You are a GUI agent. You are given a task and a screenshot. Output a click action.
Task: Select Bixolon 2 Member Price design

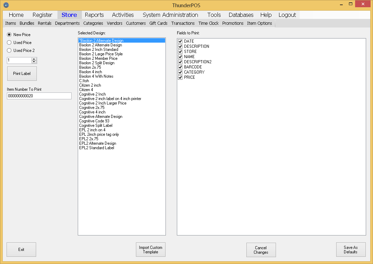point(122,58)
